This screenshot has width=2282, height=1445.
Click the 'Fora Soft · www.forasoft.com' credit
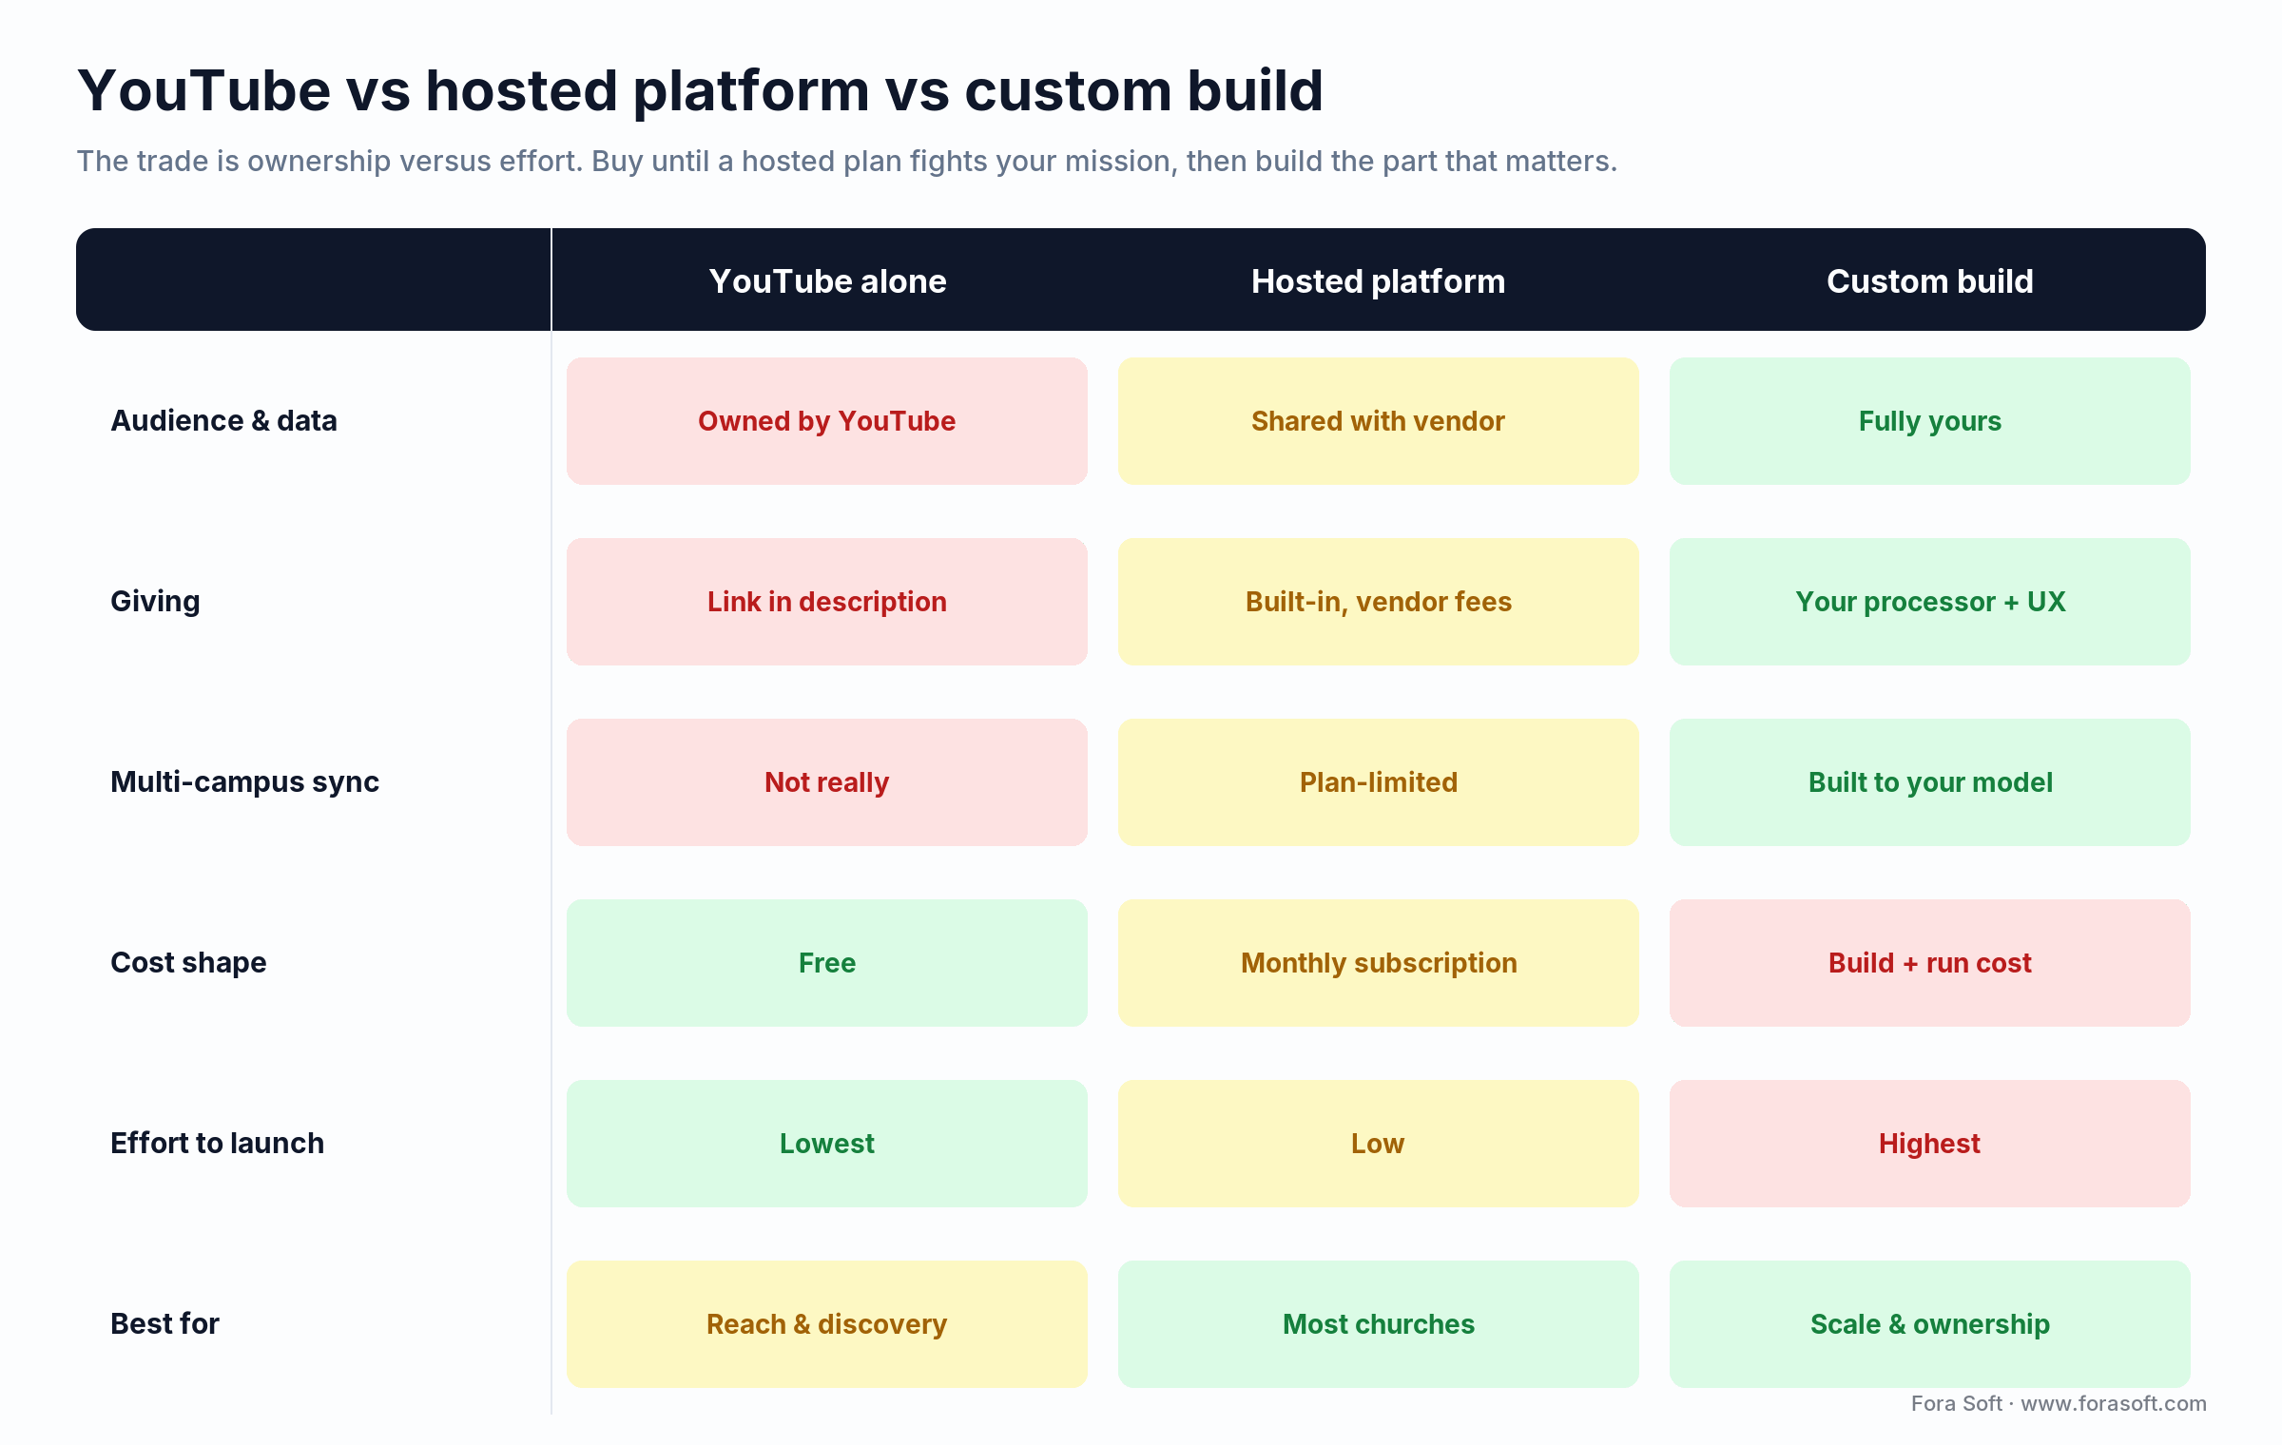point(2059,1404)
